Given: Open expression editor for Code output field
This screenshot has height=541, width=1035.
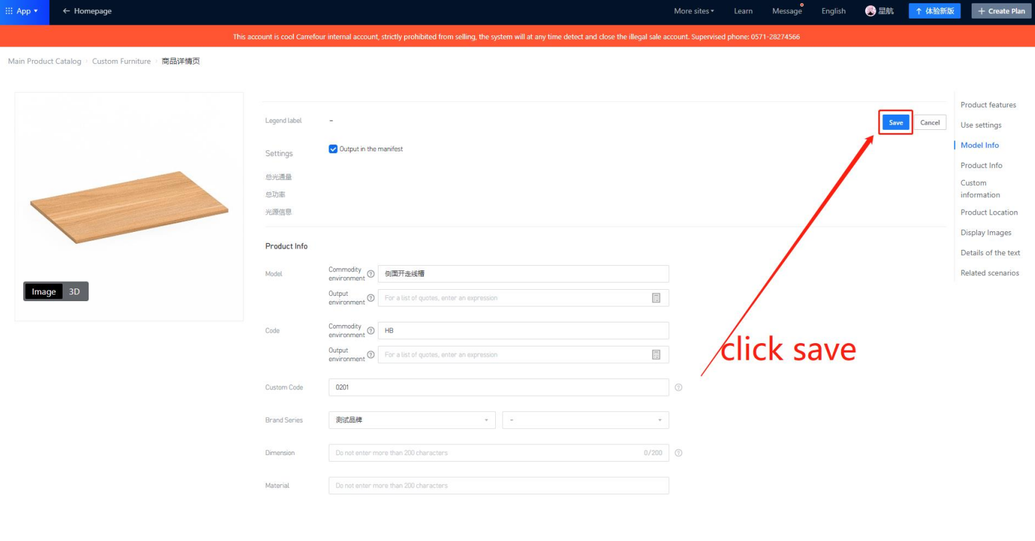Looking at the screenshot, I should point(656,354).
